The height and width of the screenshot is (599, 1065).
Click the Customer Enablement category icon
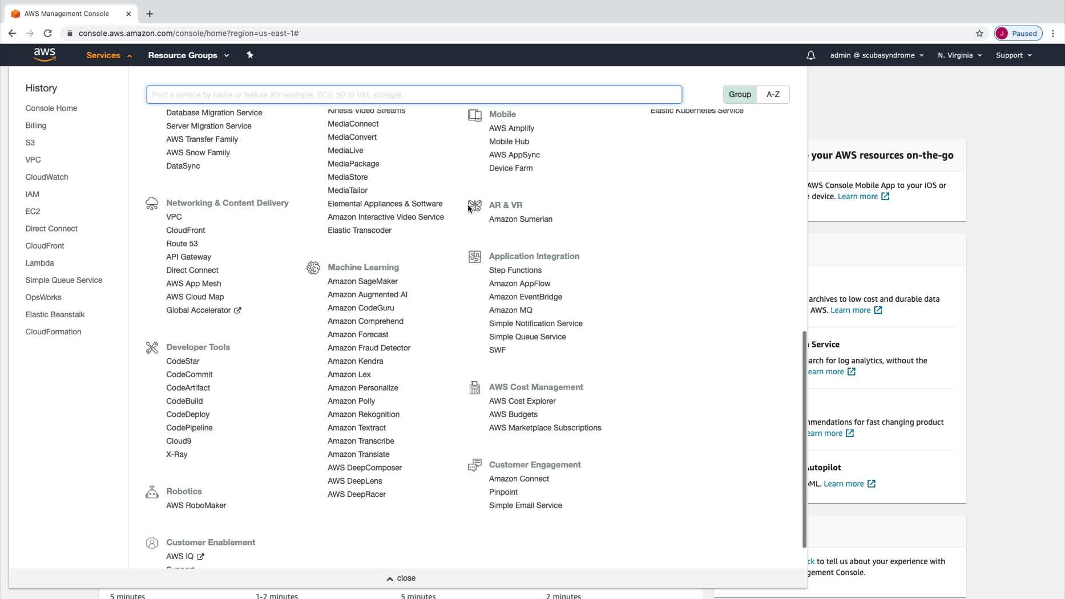tap(152, 543)
